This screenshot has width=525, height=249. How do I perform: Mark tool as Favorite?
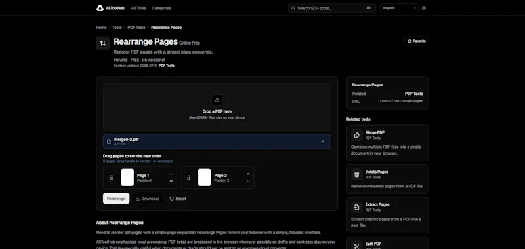click(x=417, y=41)
